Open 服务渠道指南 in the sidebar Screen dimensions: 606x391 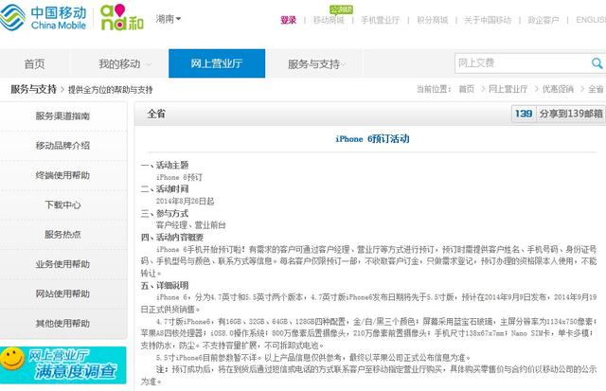click(62, 116)
